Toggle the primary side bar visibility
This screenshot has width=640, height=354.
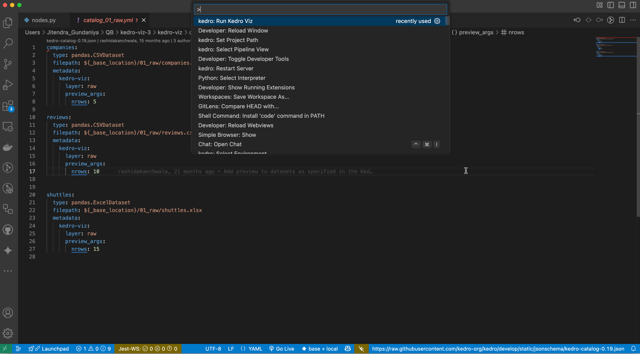pos(611,5)
